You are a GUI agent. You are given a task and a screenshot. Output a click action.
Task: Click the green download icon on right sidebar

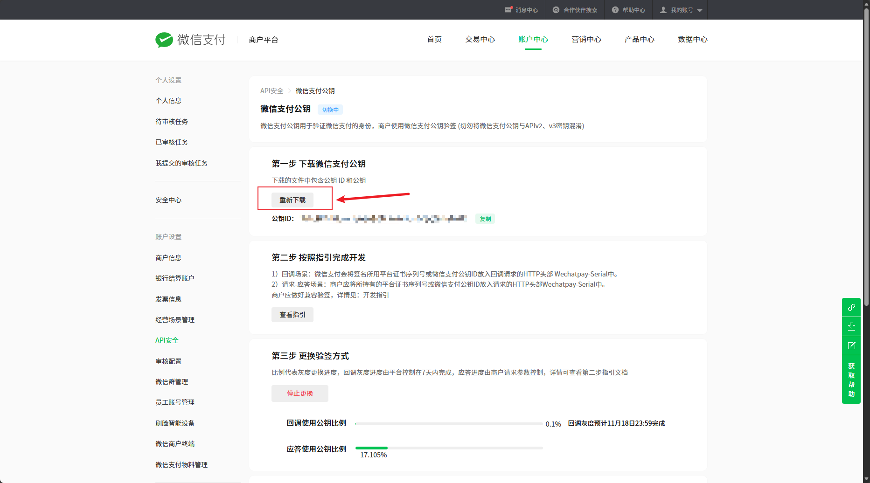(851, 326)
